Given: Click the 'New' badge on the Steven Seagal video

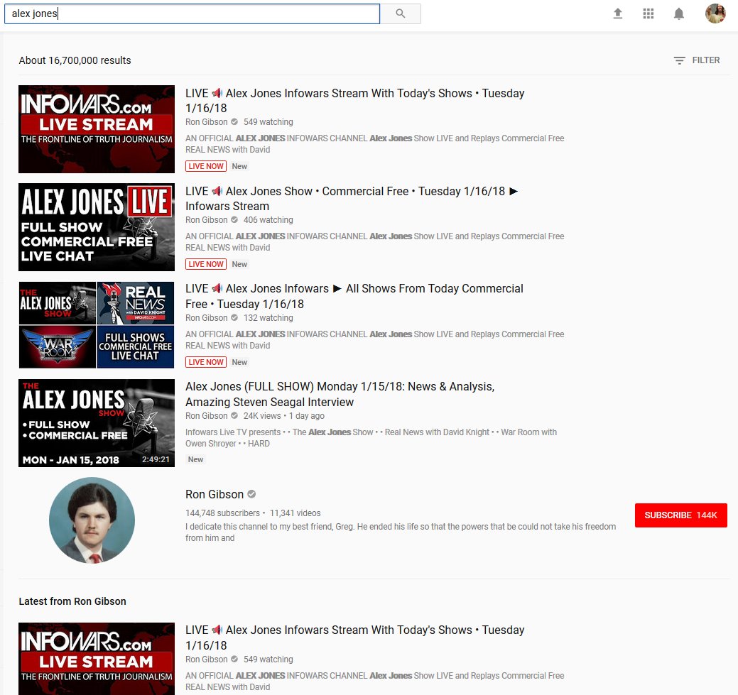Looking at the screenshot, I should (195, 459).
